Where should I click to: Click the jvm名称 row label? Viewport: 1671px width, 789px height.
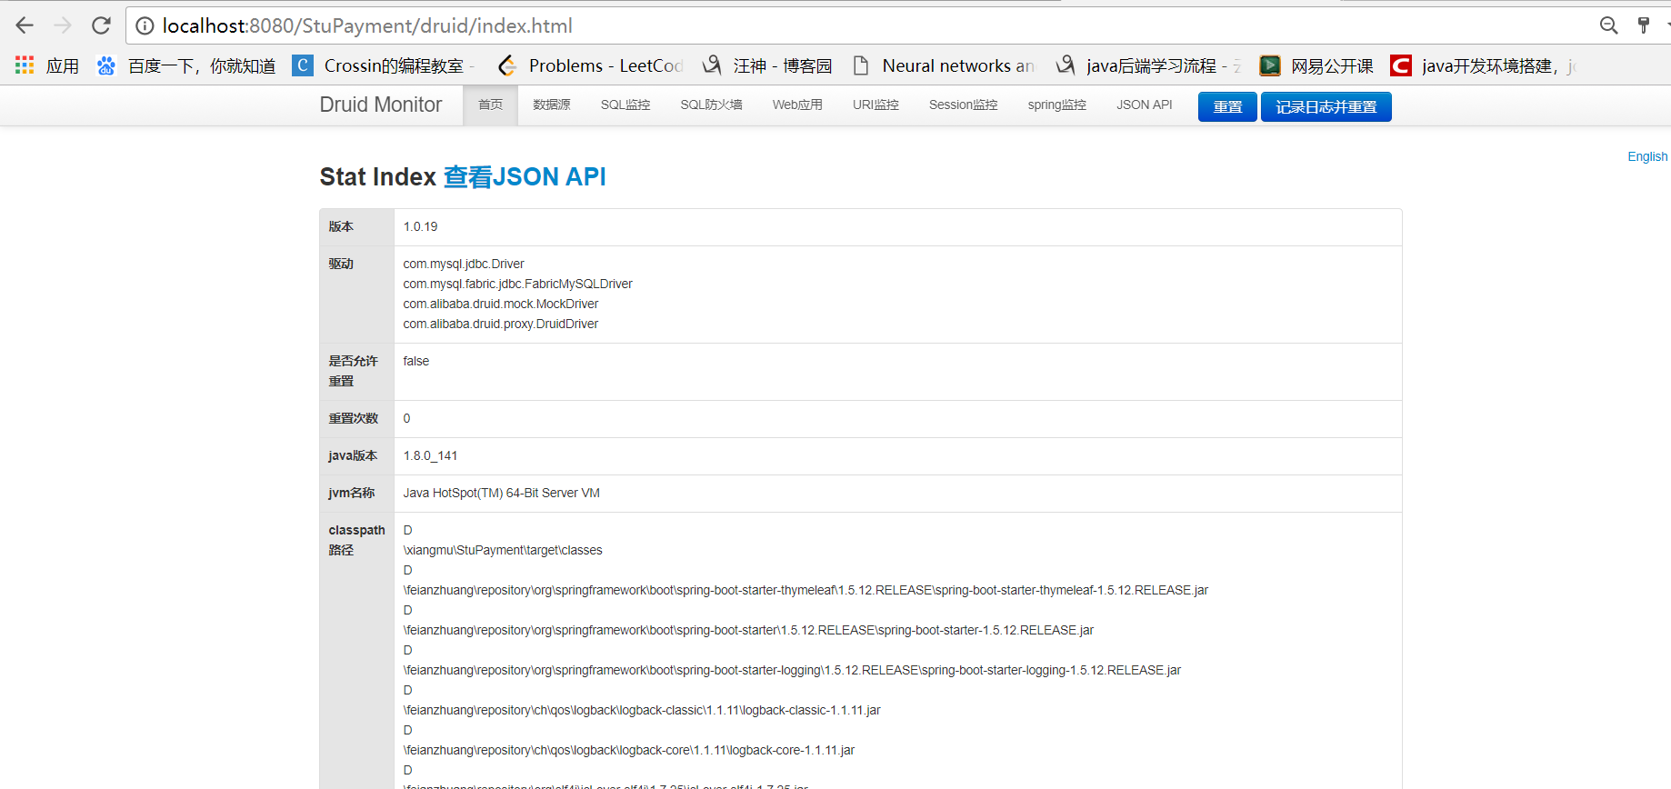352,493
